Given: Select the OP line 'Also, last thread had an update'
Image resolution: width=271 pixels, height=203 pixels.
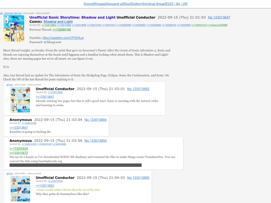Looking at the screenshot, I should [x=86, y=77].
